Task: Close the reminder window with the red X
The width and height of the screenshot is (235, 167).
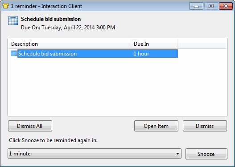Action: [x=226, y=6]
